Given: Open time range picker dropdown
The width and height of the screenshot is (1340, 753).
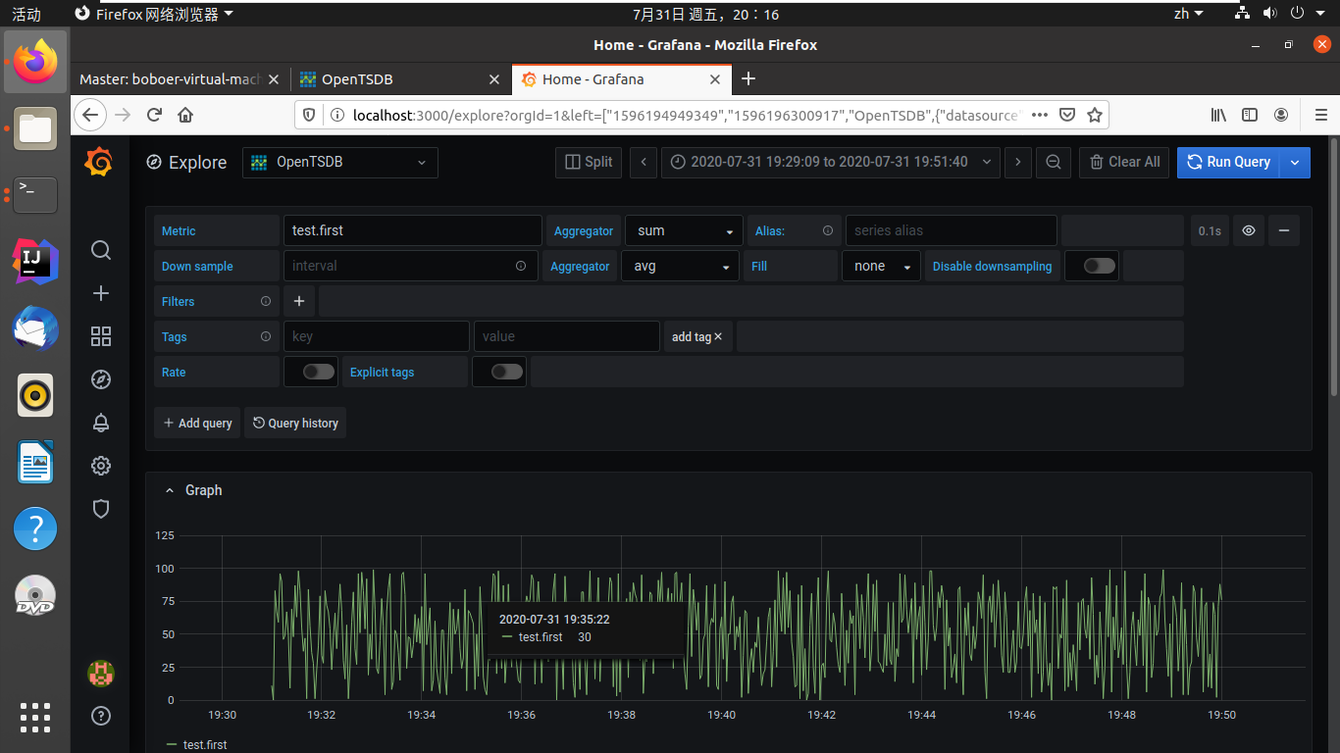Looking at the screenshot, I should click(831, 163).
